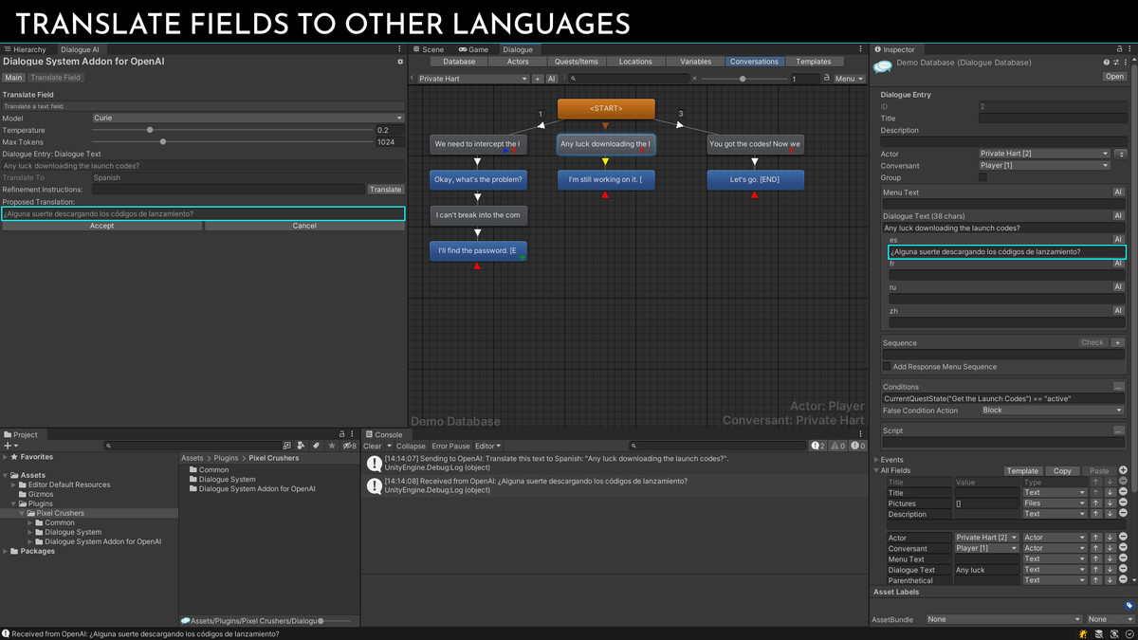1138x640 pixels.
Task: Click the Refinement Instructions input field
Action: 228,190
